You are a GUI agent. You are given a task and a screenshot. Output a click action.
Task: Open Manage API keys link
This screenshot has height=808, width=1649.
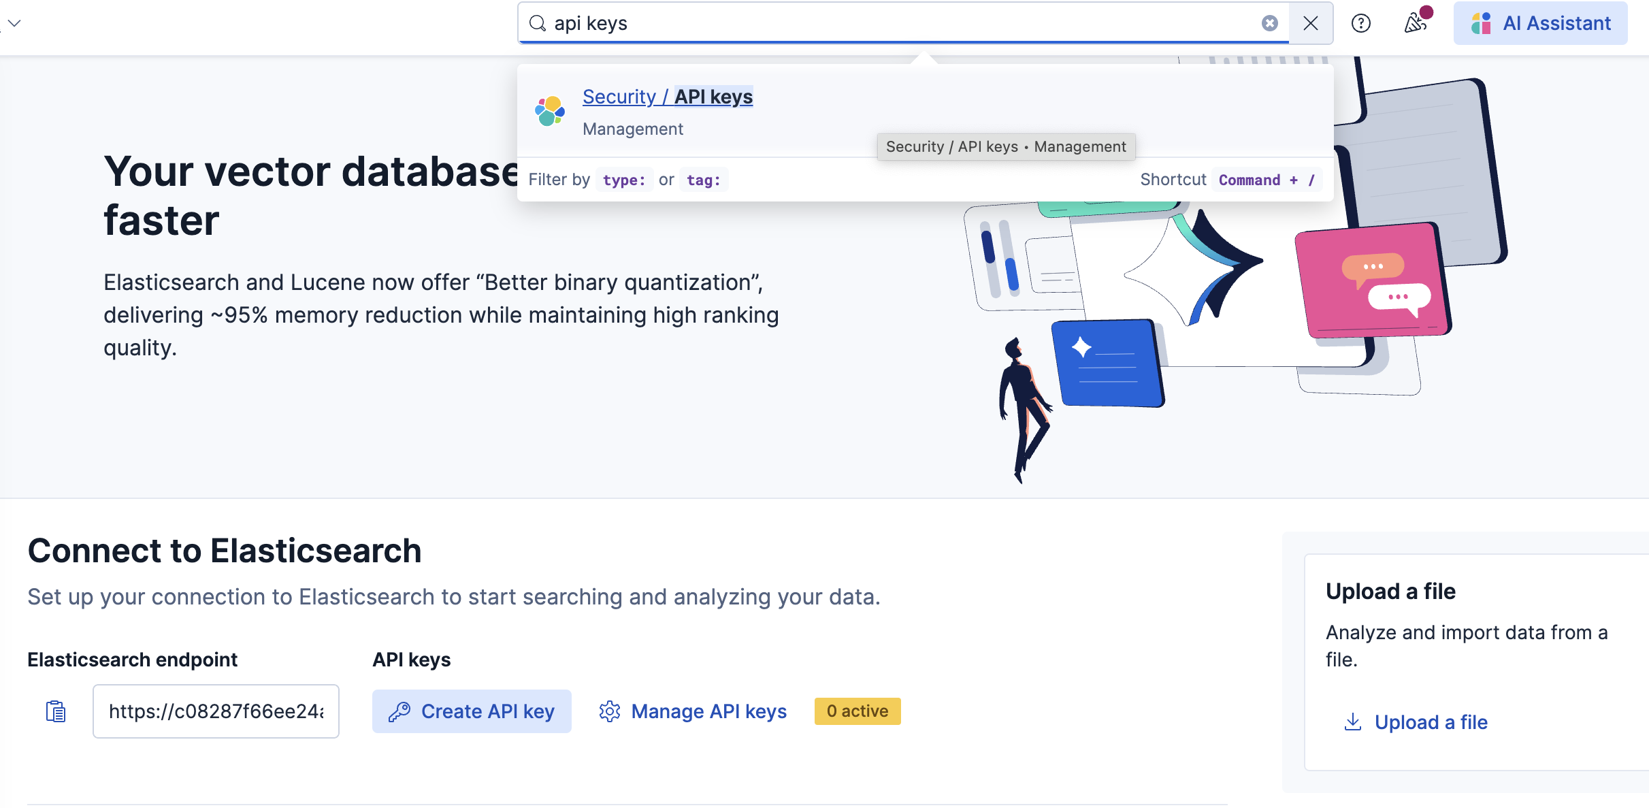coord(708,711)
